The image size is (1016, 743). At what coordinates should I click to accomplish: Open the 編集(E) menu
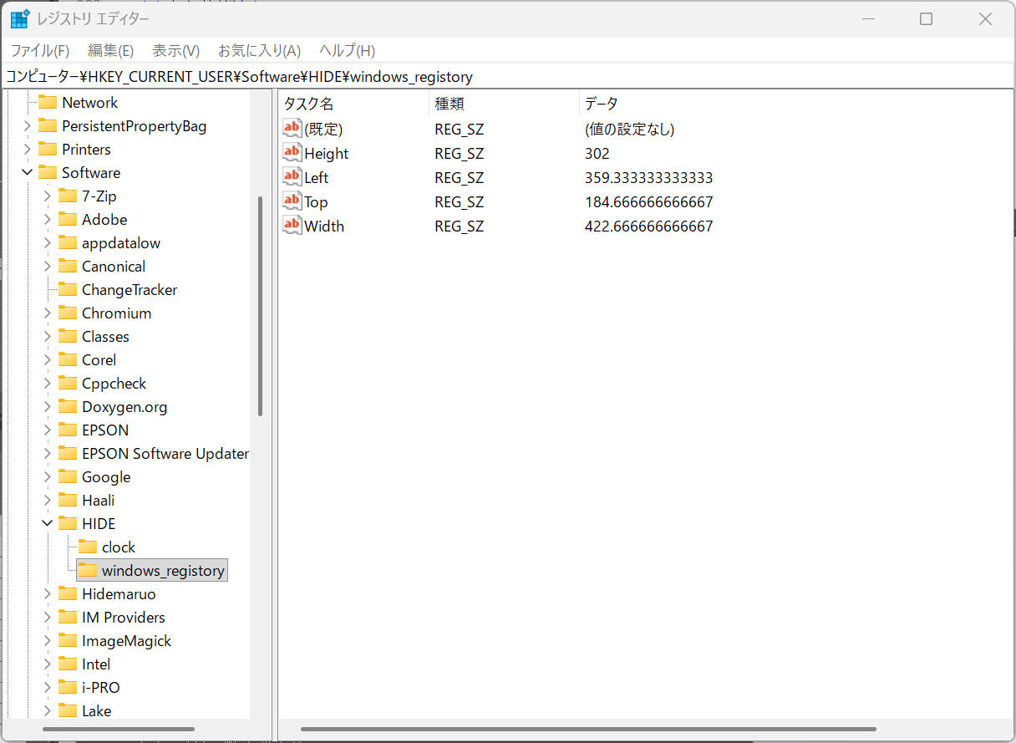111,50
